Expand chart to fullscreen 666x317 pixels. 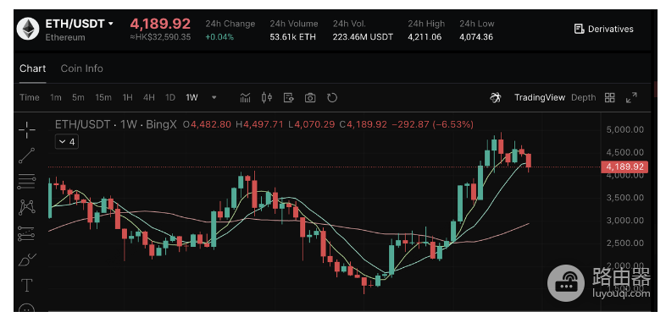[x=631, y=97]
